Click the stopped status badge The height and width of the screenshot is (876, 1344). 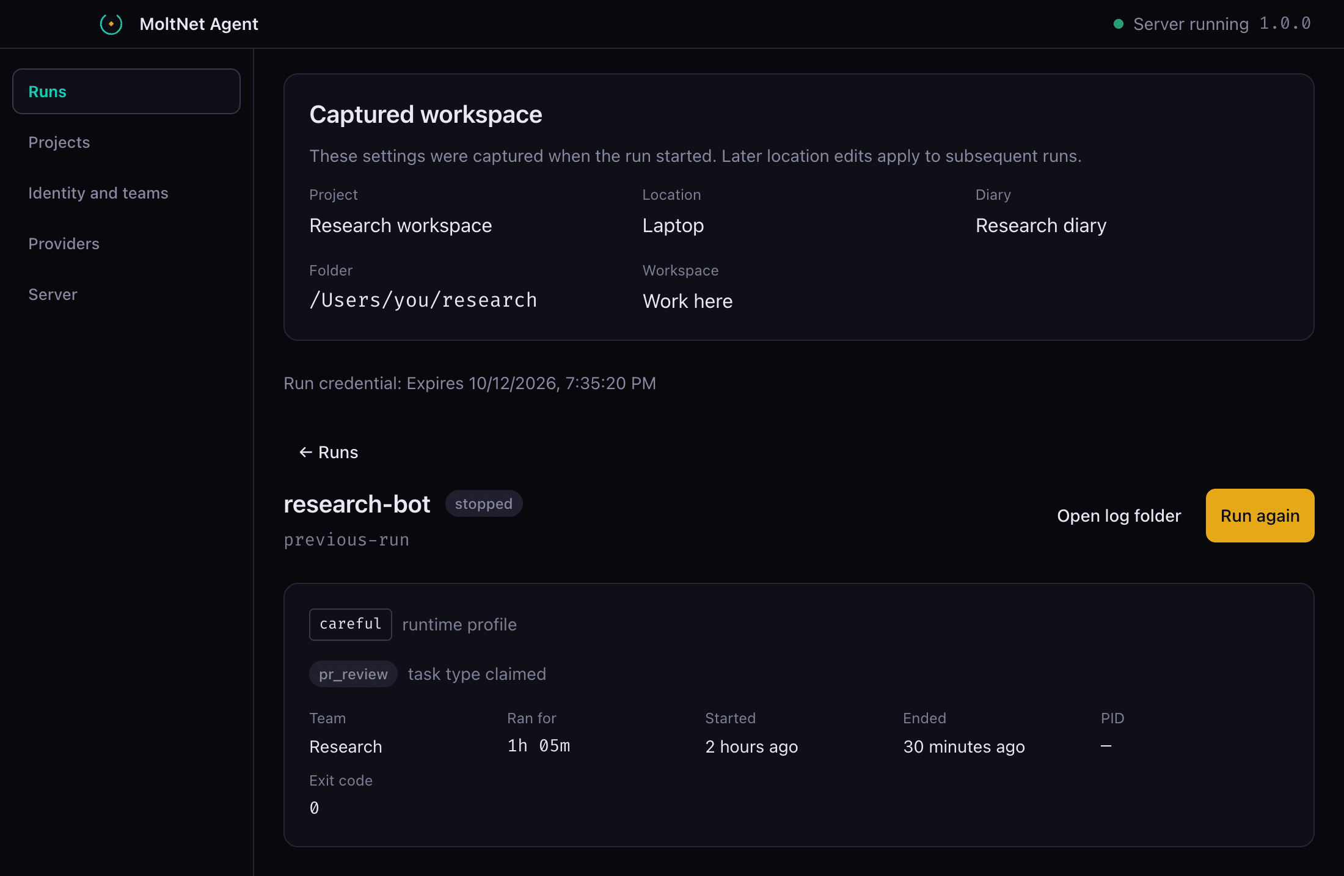click(x=483, y=504)
